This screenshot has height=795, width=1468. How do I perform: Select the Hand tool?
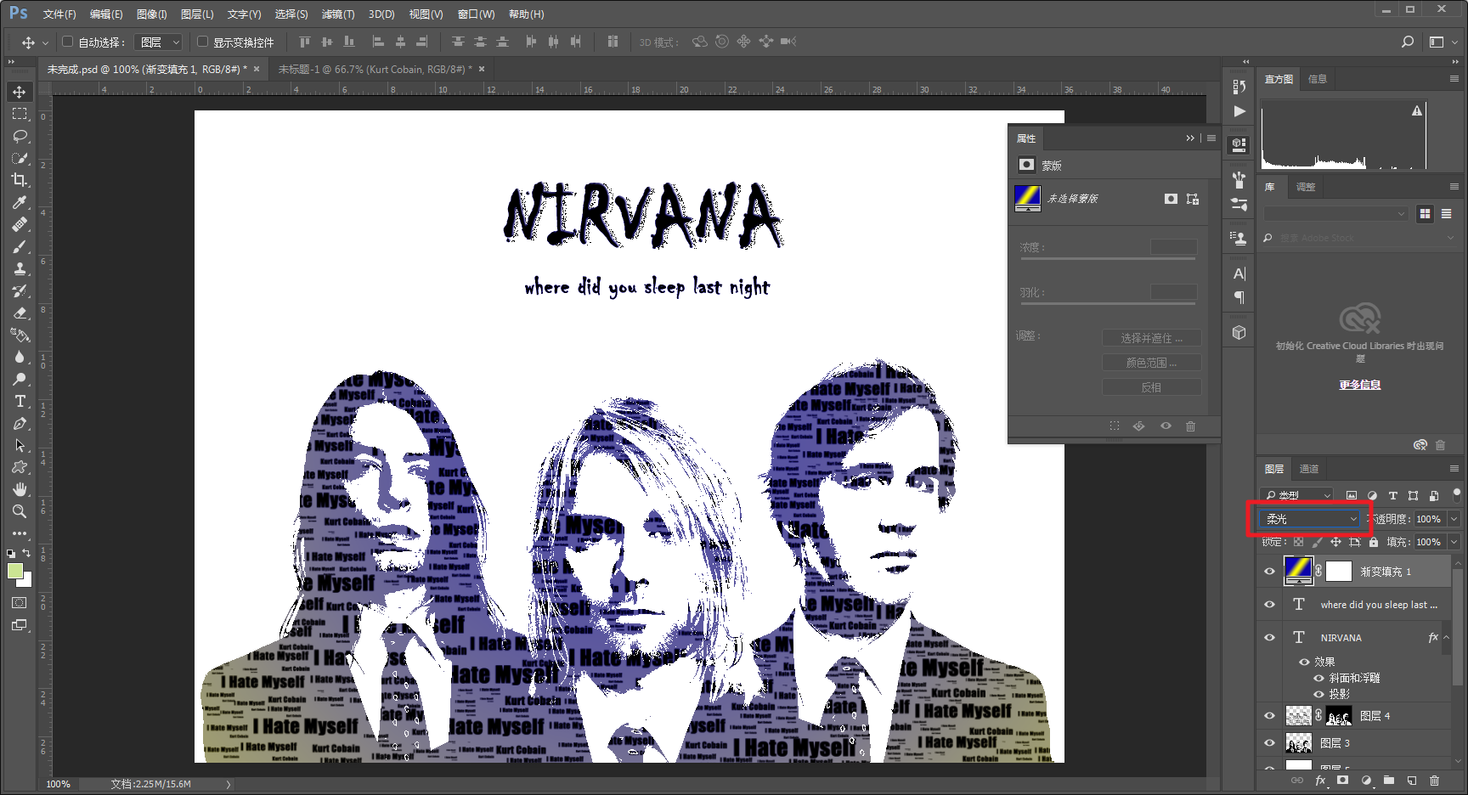point(20,489)
